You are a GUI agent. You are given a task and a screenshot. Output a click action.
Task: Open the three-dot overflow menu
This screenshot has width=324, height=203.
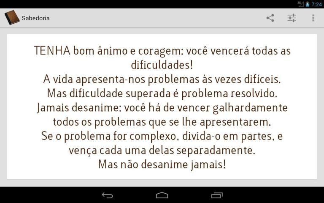tap(313, 18)
